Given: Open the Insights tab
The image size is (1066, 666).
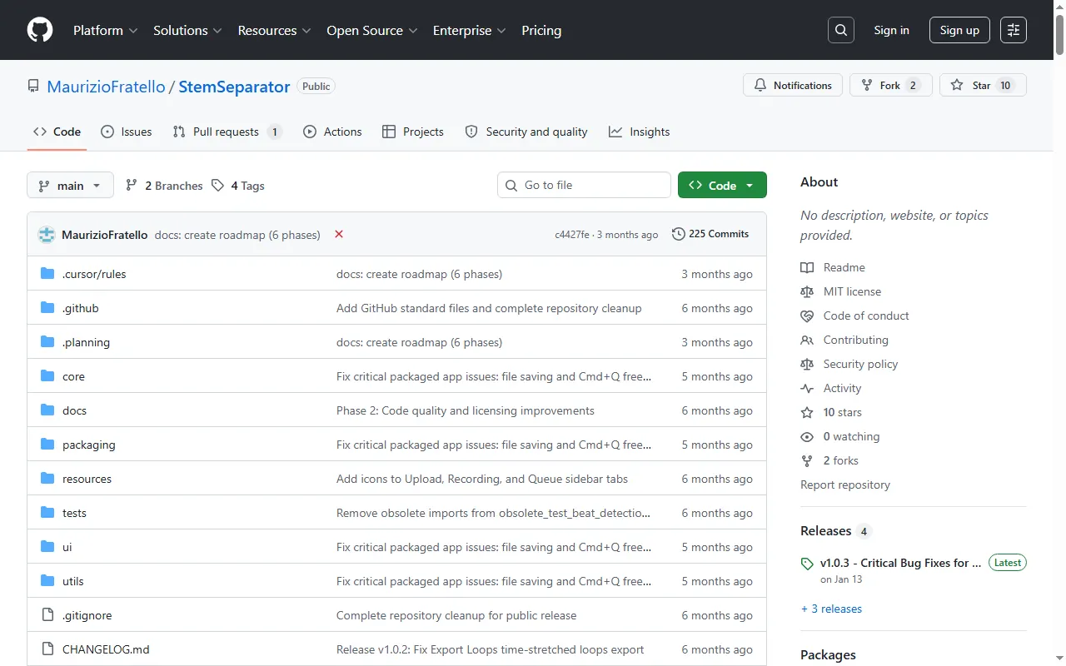Looking at the screenshot, I should coord(640,132).
